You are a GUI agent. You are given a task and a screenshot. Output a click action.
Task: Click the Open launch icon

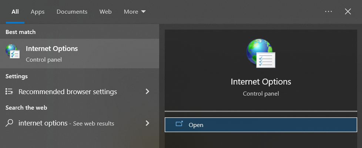pos(179,124)
